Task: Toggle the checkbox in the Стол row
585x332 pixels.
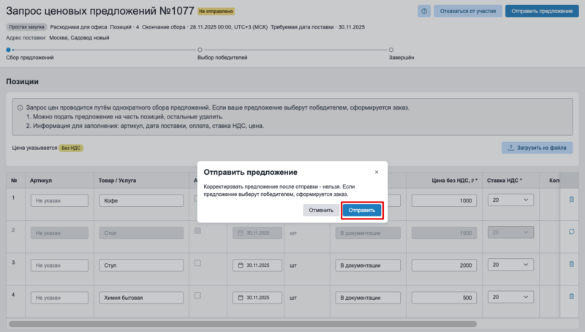Action: (x=197, y=231)
